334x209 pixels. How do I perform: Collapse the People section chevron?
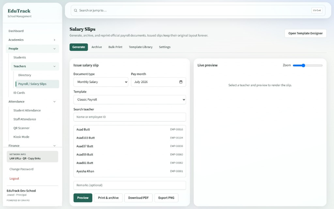[54, 49]
